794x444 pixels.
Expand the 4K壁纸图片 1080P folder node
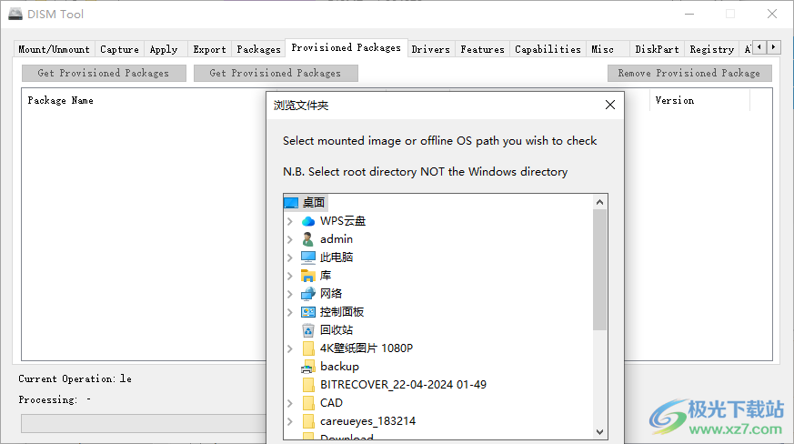click(x=289, y=349)
